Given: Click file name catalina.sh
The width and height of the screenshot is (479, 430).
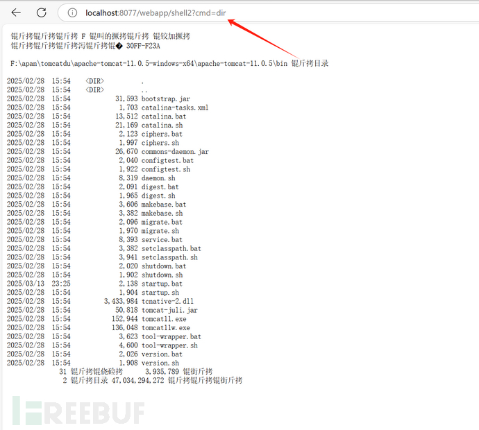Looking at the screenshot, I should pyautogui.click(x=162, y=126).
